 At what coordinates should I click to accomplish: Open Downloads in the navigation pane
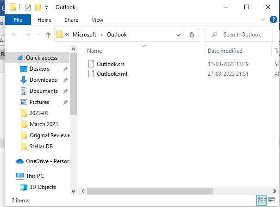click(43, 80)
